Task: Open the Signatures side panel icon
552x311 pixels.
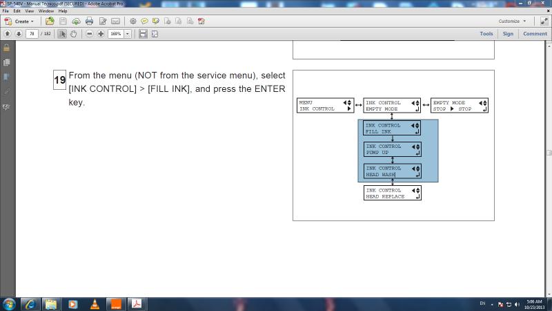Action: pos(6,107)
